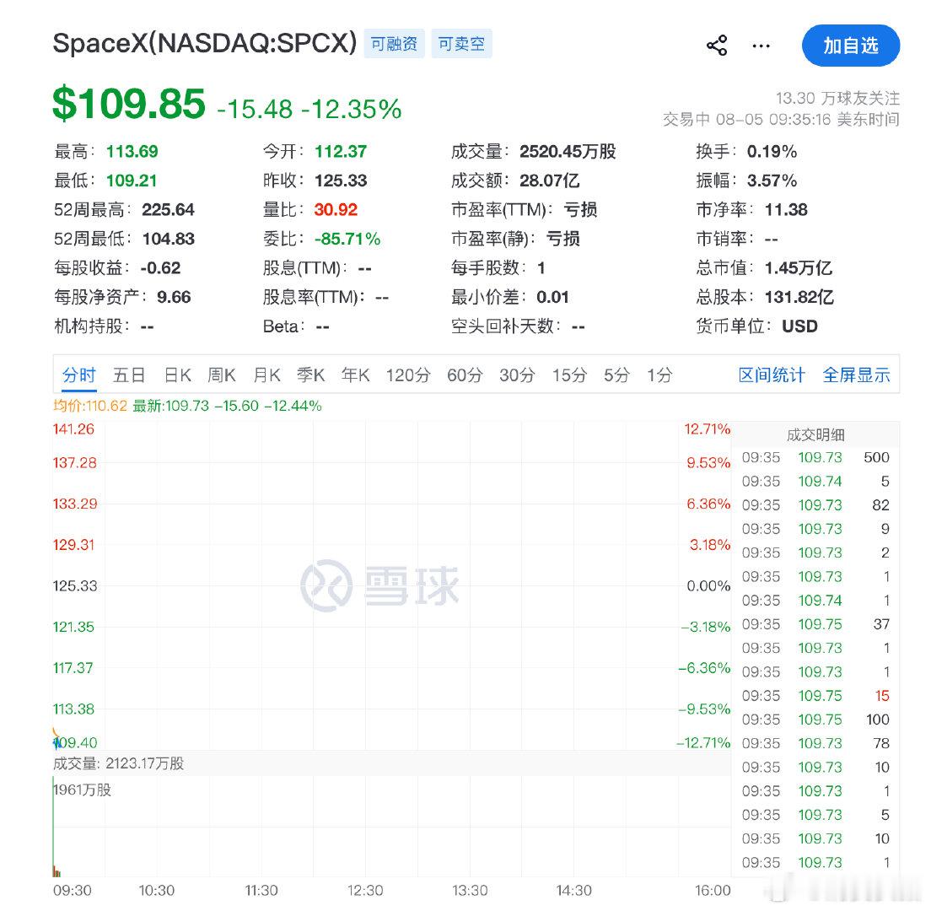The height and width of the screenshot is (911, 931).
Task: Select the trade row with volume 100
Action: coord(815,720)
